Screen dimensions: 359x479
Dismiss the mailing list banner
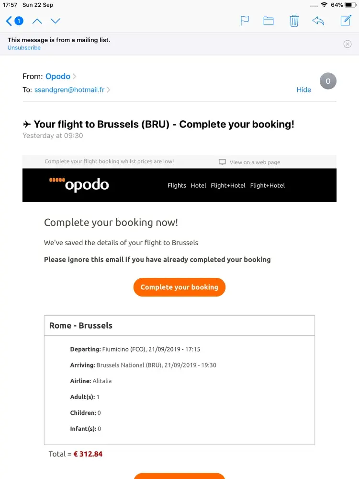(x=348, y=44)
